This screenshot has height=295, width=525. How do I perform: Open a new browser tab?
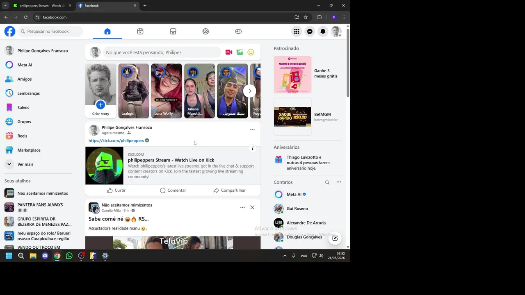point(145,6)
